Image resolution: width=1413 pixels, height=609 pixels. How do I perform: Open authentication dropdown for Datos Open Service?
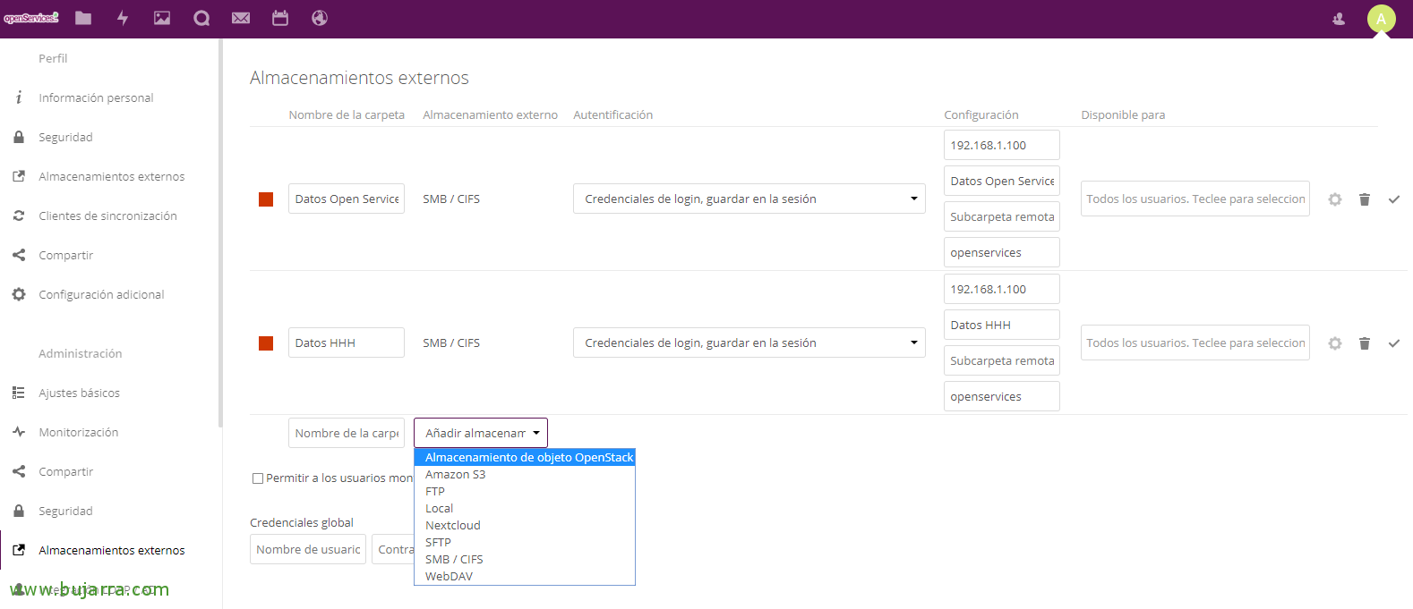coord(749,199)
